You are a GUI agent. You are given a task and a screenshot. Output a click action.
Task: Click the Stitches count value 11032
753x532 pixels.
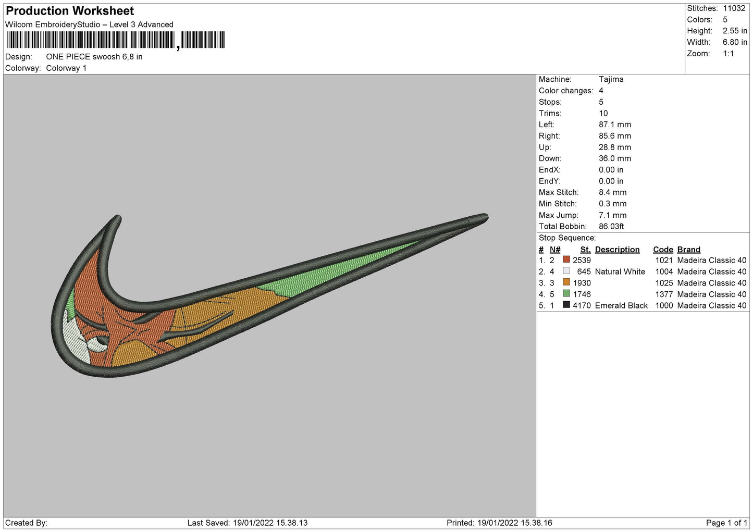pyautogui.click(x=734, y=8)
